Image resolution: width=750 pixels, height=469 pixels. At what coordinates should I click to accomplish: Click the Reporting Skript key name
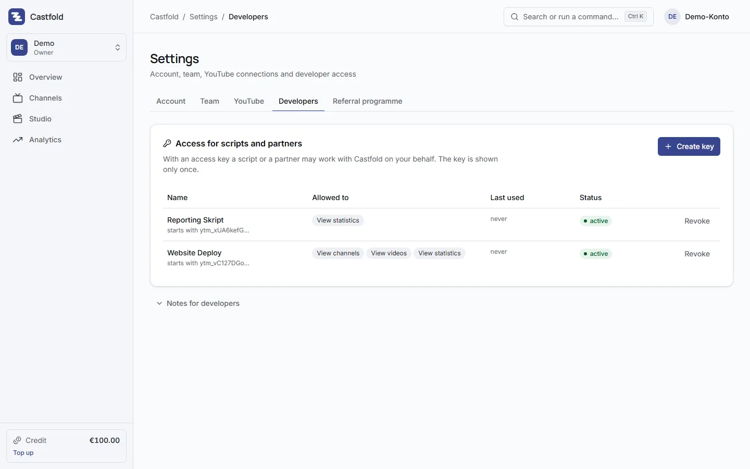pyautogui.click(x=195, y=220)
